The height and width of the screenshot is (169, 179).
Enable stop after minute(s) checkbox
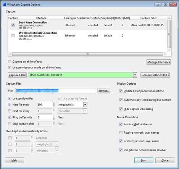coord(10,150)
